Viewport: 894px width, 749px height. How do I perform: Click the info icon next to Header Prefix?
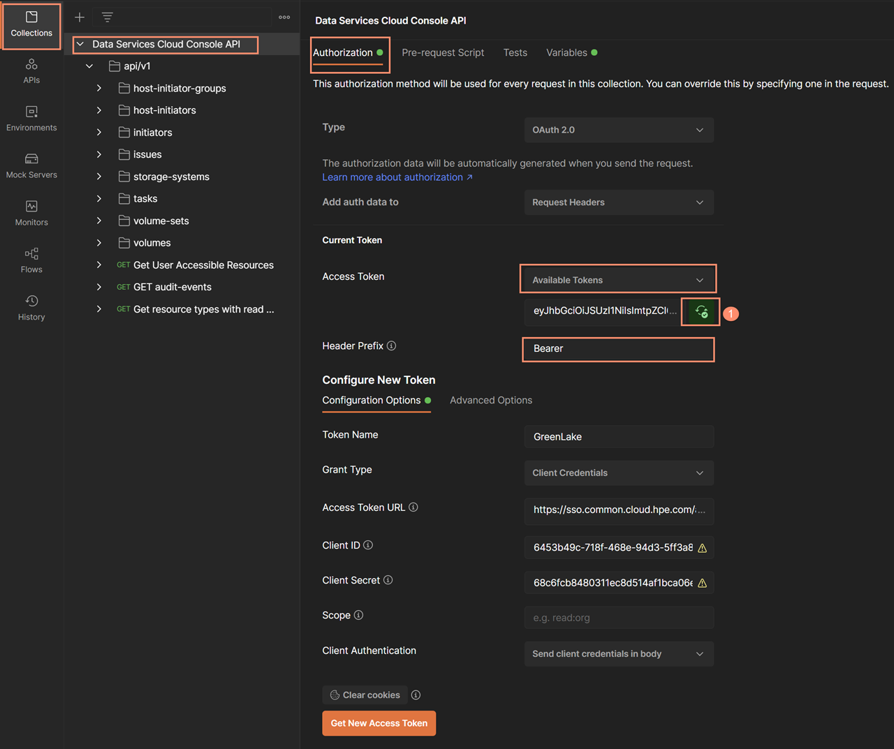point(391,346)
